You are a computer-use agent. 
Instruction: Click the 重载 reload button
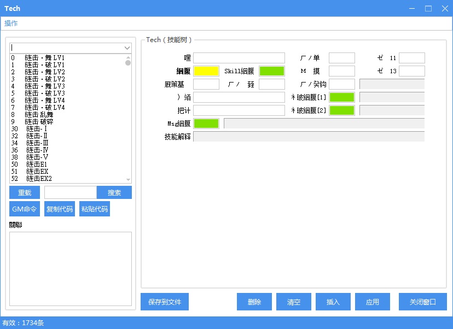click(25, 192)
